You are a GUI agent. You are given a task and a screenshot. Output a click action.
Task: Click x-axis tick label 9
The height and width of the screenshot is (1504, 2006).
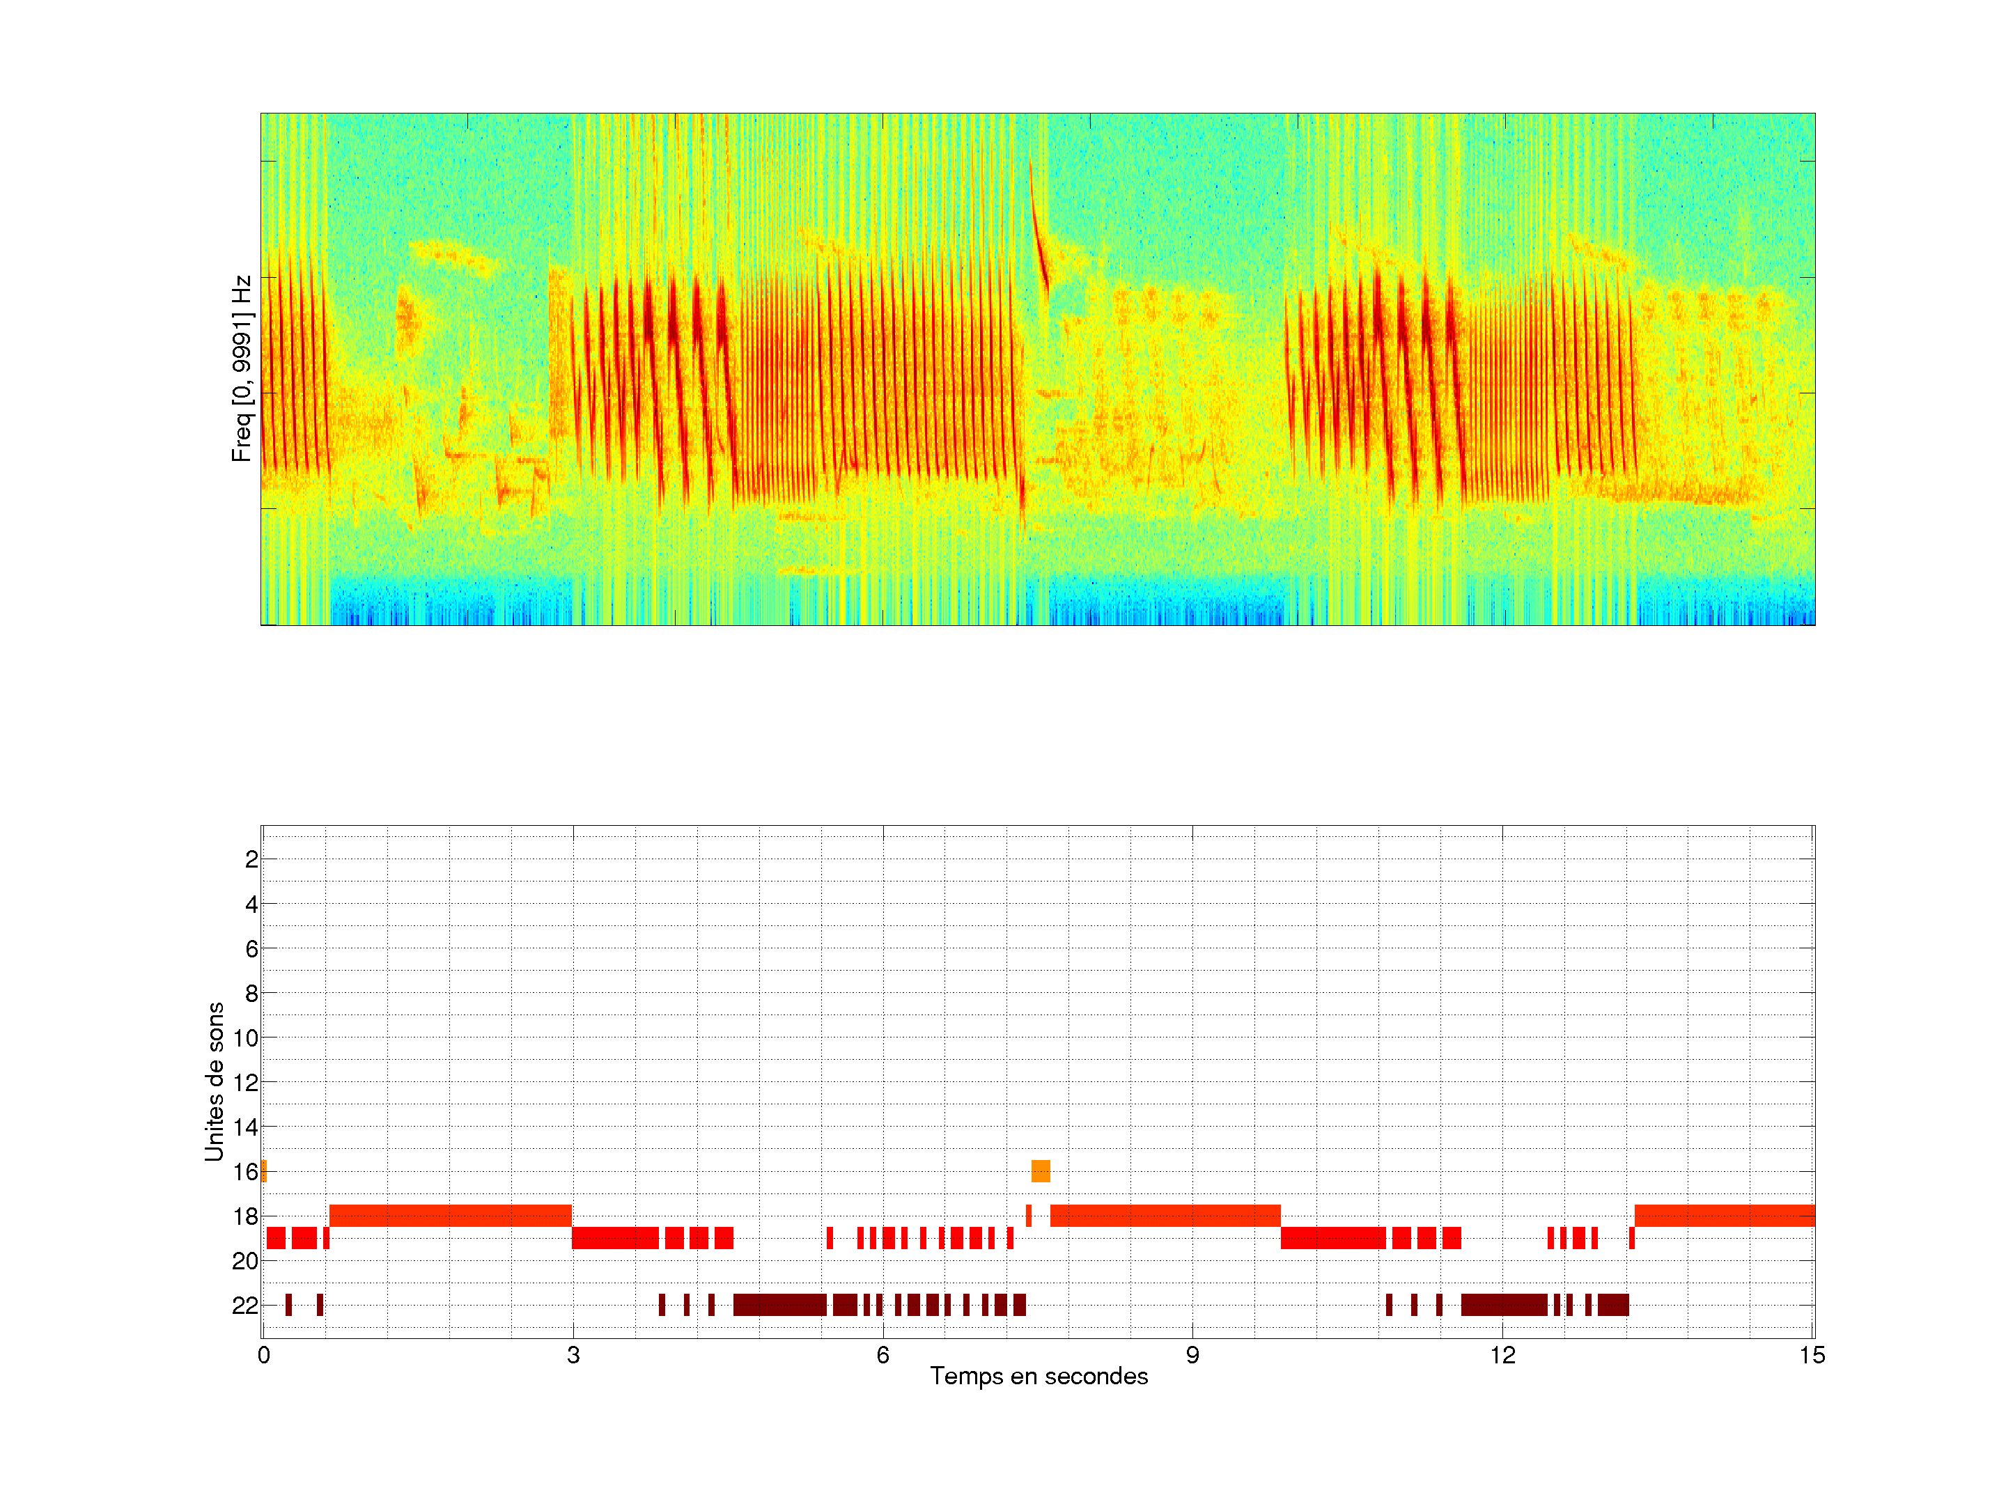point(1192,1355)
